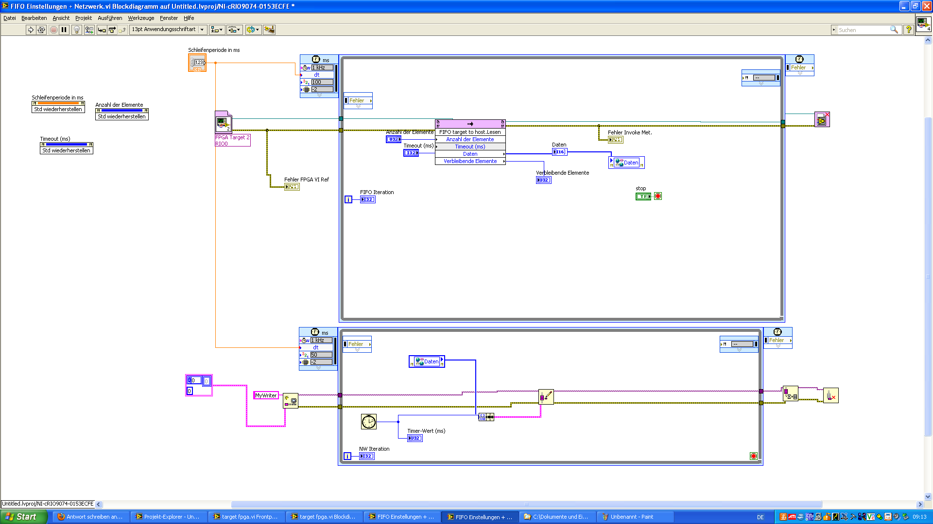
Task: Open the context help question mark
Action: click(x=908, y=30)
